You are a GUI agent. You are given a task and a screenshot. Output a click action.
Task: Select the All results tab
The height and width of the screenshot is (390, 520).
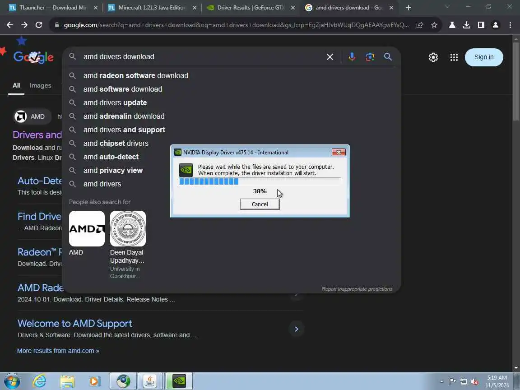pos(16,86)
